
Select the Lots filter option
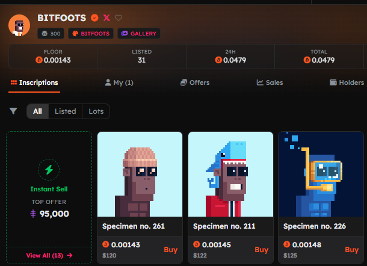click(96, 111)
